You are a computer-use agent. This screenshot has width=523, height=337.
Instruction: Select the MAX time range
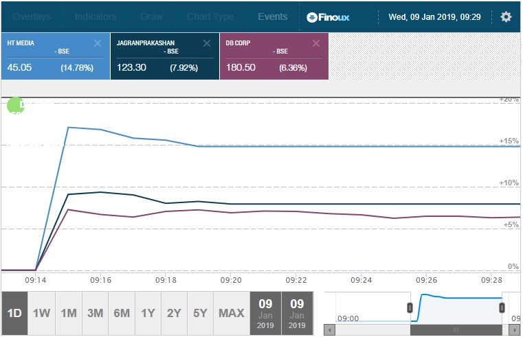(232, 314)
